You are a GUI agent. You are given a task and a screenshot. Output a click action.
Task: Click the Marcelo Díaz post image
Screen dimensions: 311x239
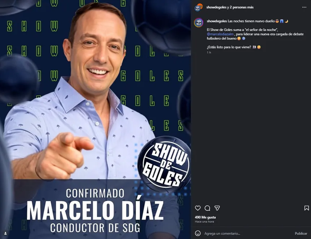tap(95, 119)
